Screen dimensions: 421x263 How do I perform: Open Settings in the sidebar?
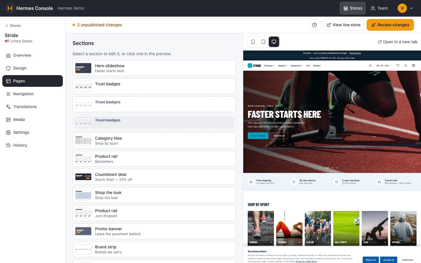[x=32, y=132]
